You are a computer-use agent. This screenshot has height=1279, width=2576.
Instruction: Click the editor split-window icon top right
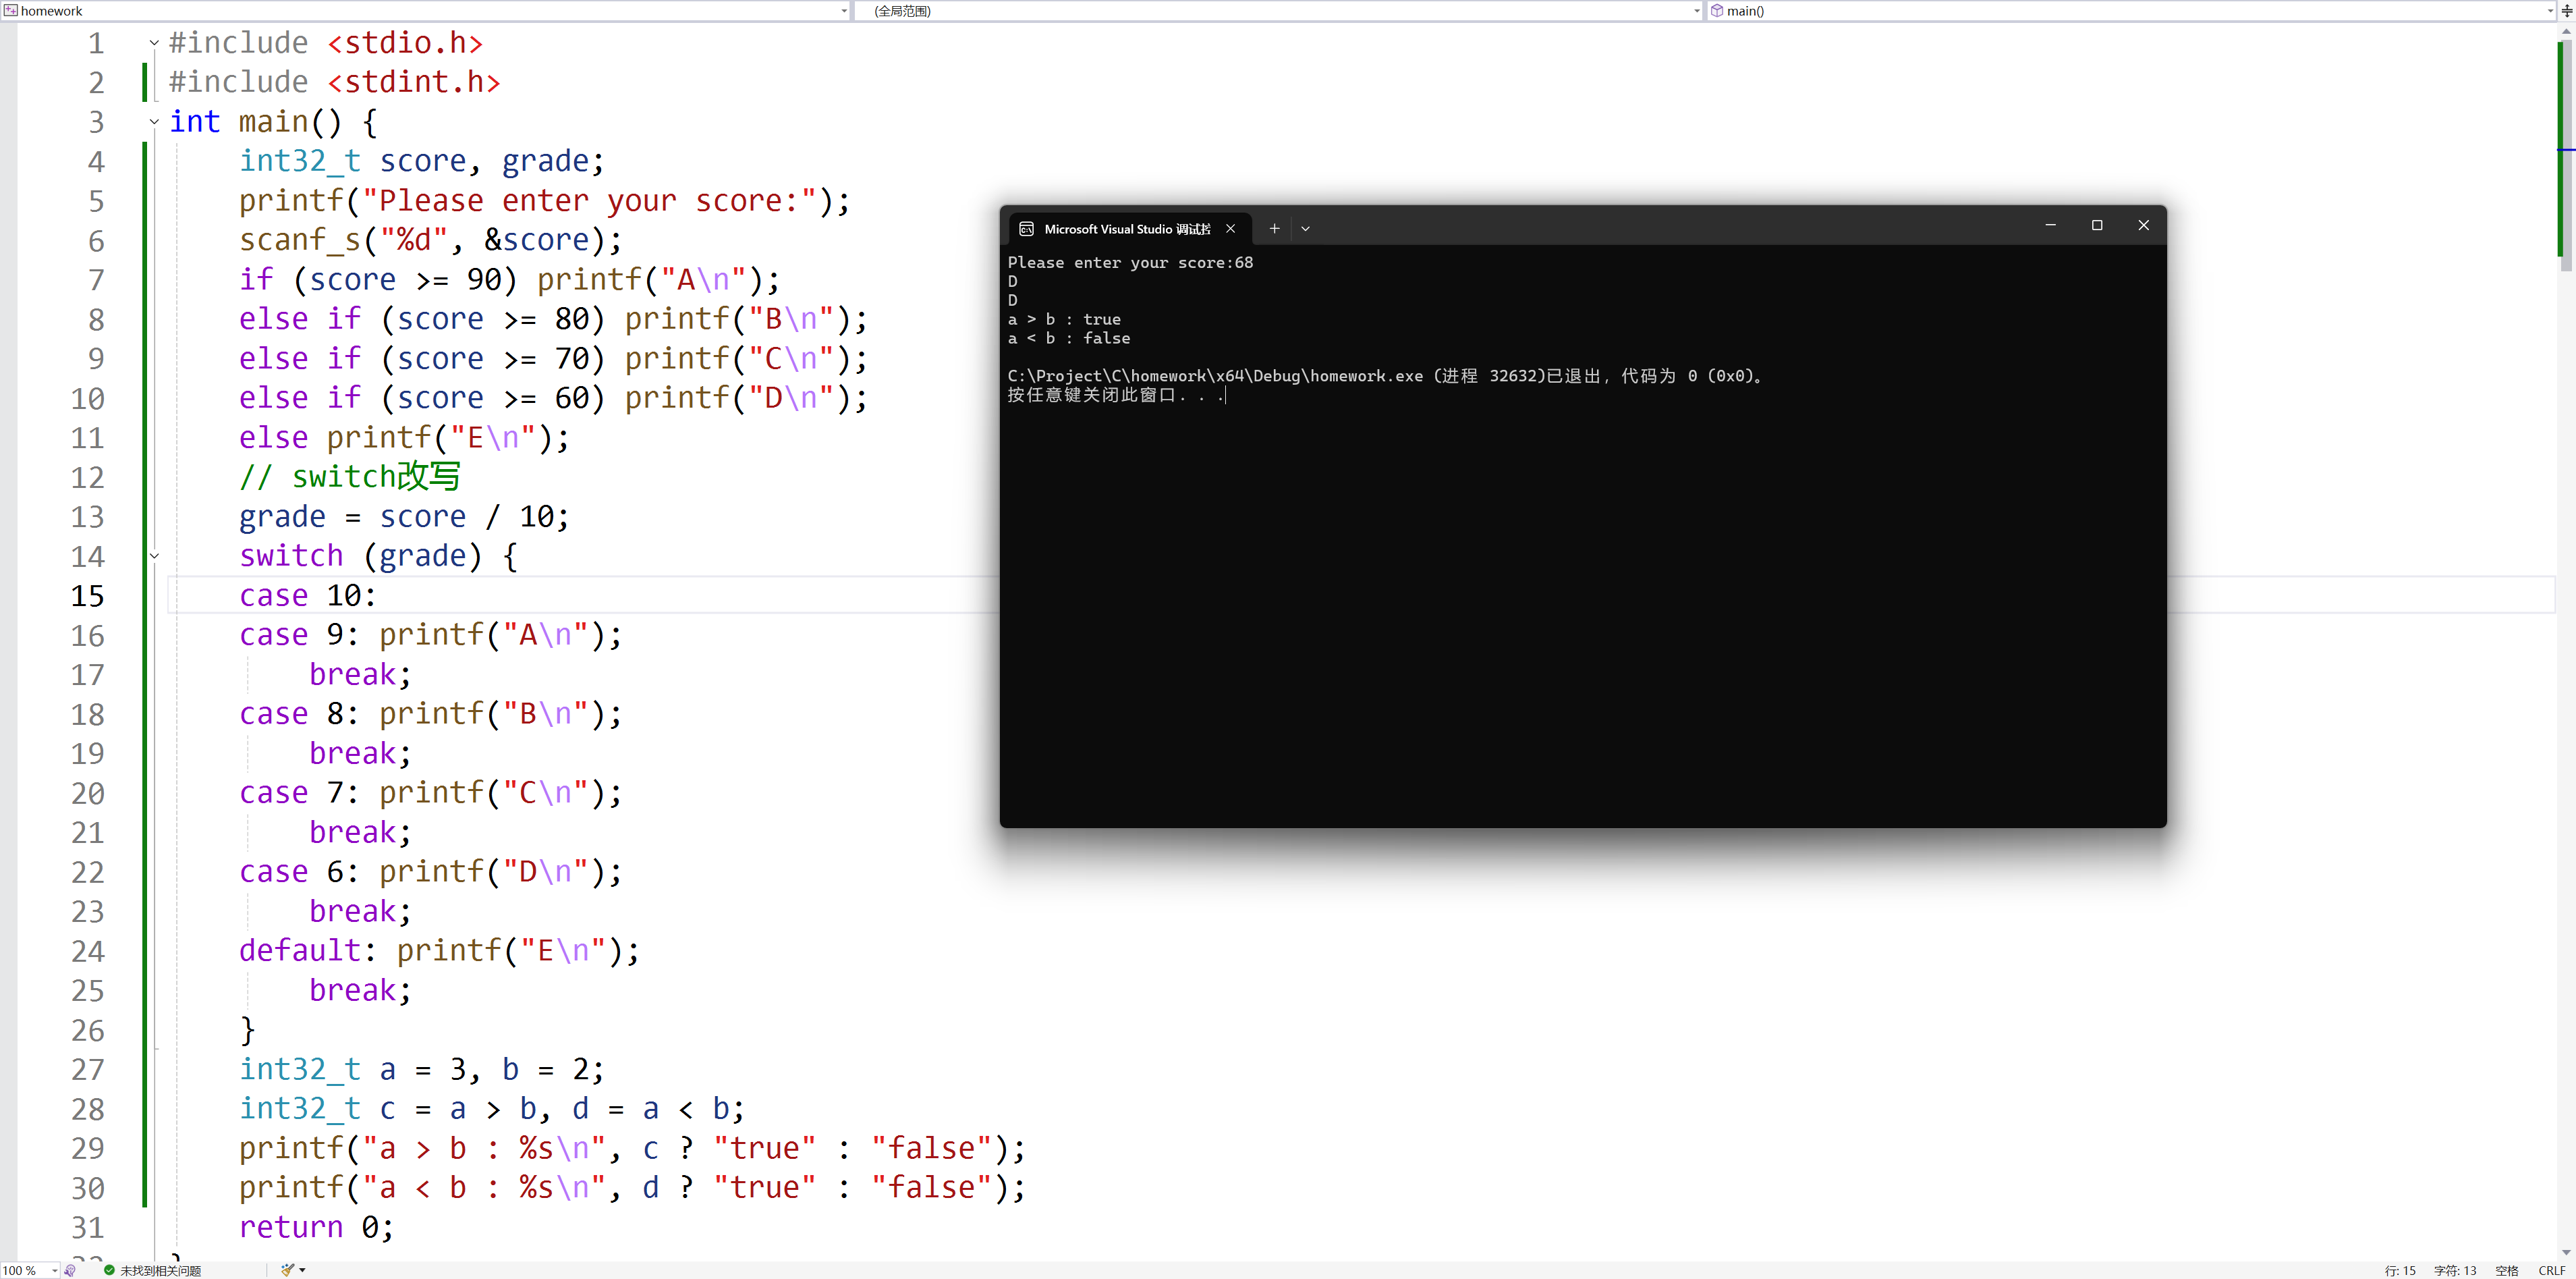pos(2566,11)
